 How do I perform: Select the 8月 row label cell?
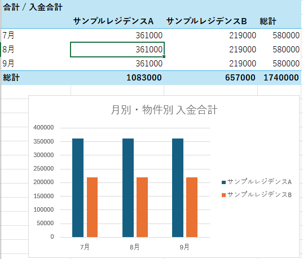(x=36, y=50)
